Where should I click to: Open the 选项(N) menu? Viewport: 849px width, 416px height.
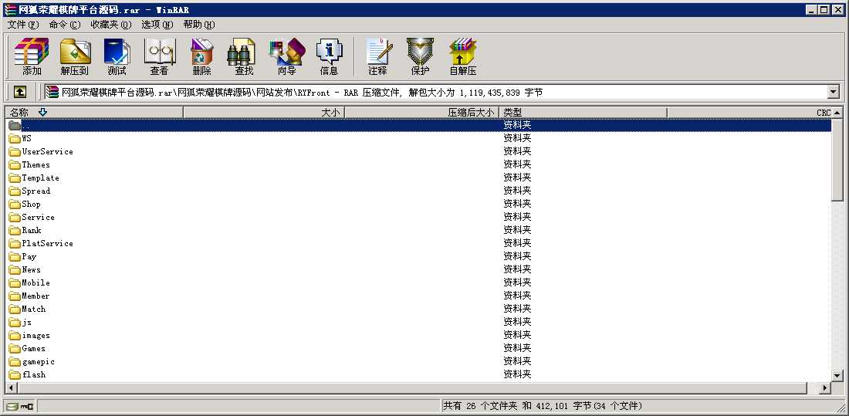click(x=157, y=25)
